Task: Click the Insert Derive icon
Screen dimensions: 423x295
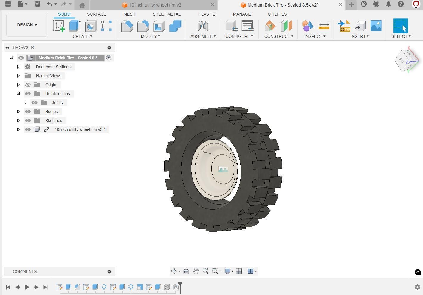Action: [360, 26]
